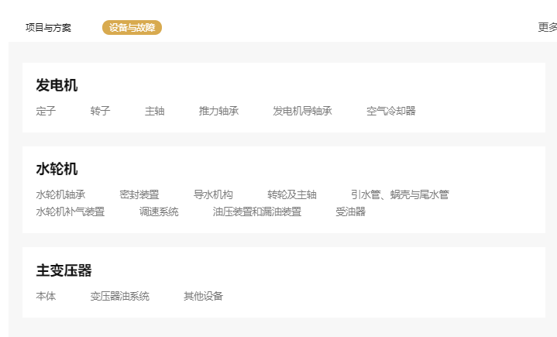Click the 其他设备 link
The image size is (557, 337).
(x=203, y=296)
